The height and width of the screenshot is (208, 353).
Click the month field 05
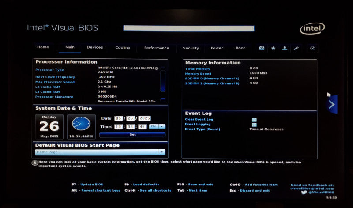click(x=118, y=118)
